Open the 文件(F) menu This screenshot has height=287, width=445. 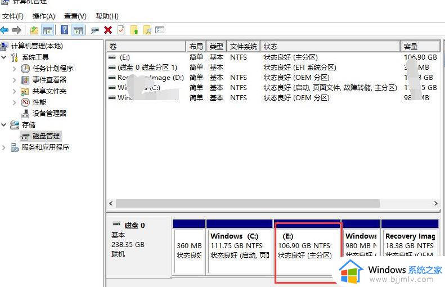pos(13,16)
